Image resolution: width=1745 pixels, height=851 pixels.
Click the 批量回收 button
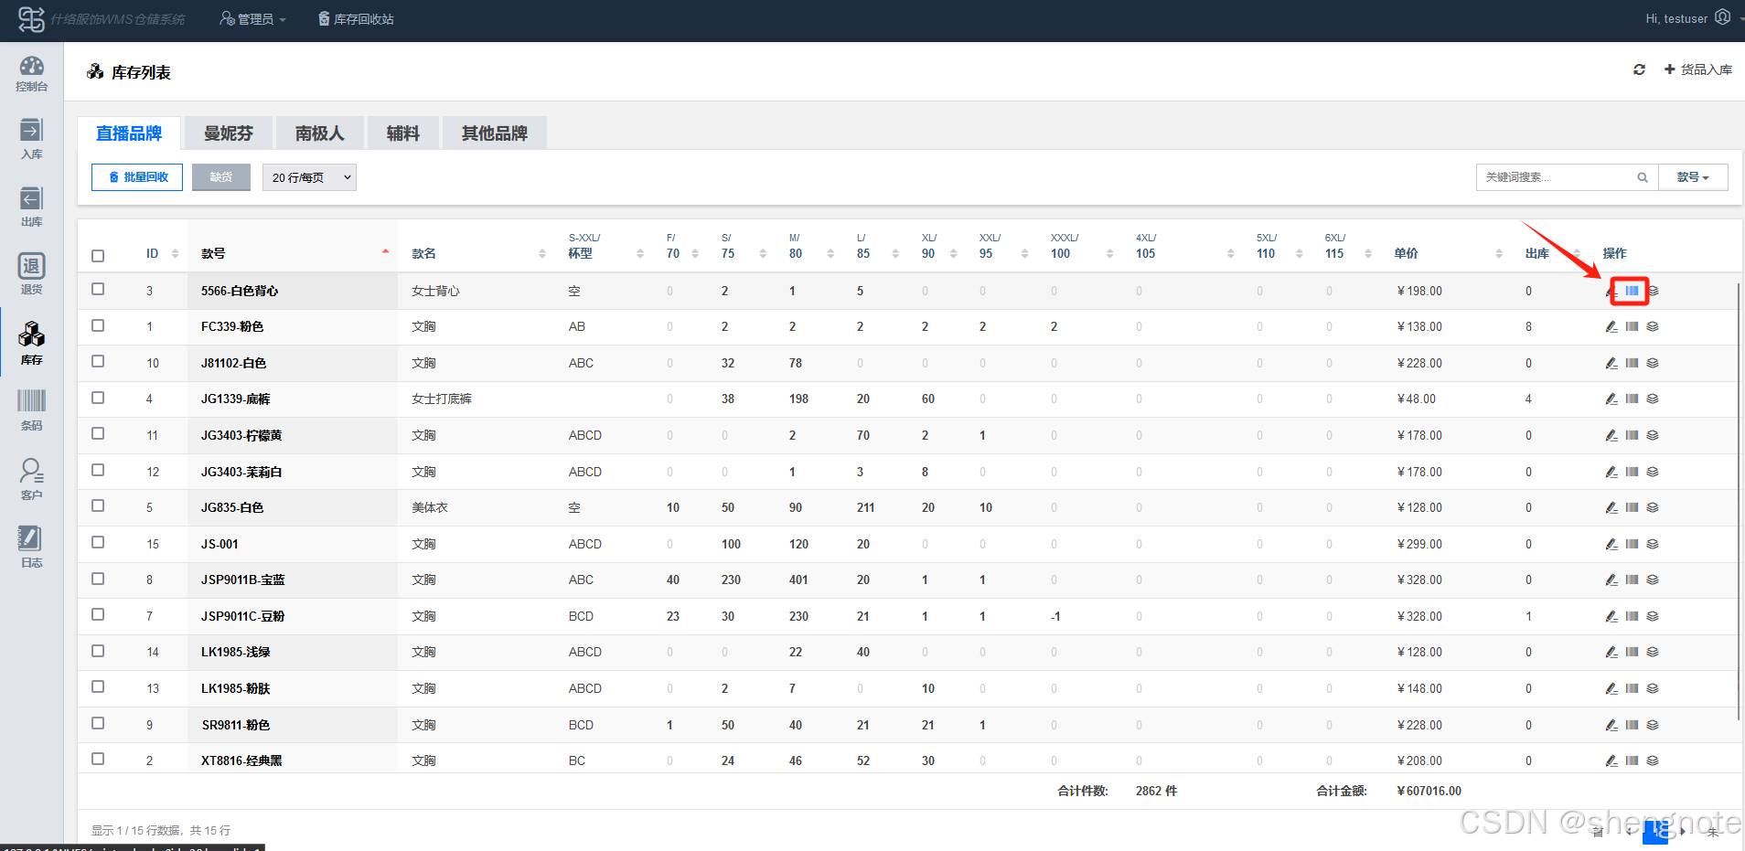coord(137,177)
